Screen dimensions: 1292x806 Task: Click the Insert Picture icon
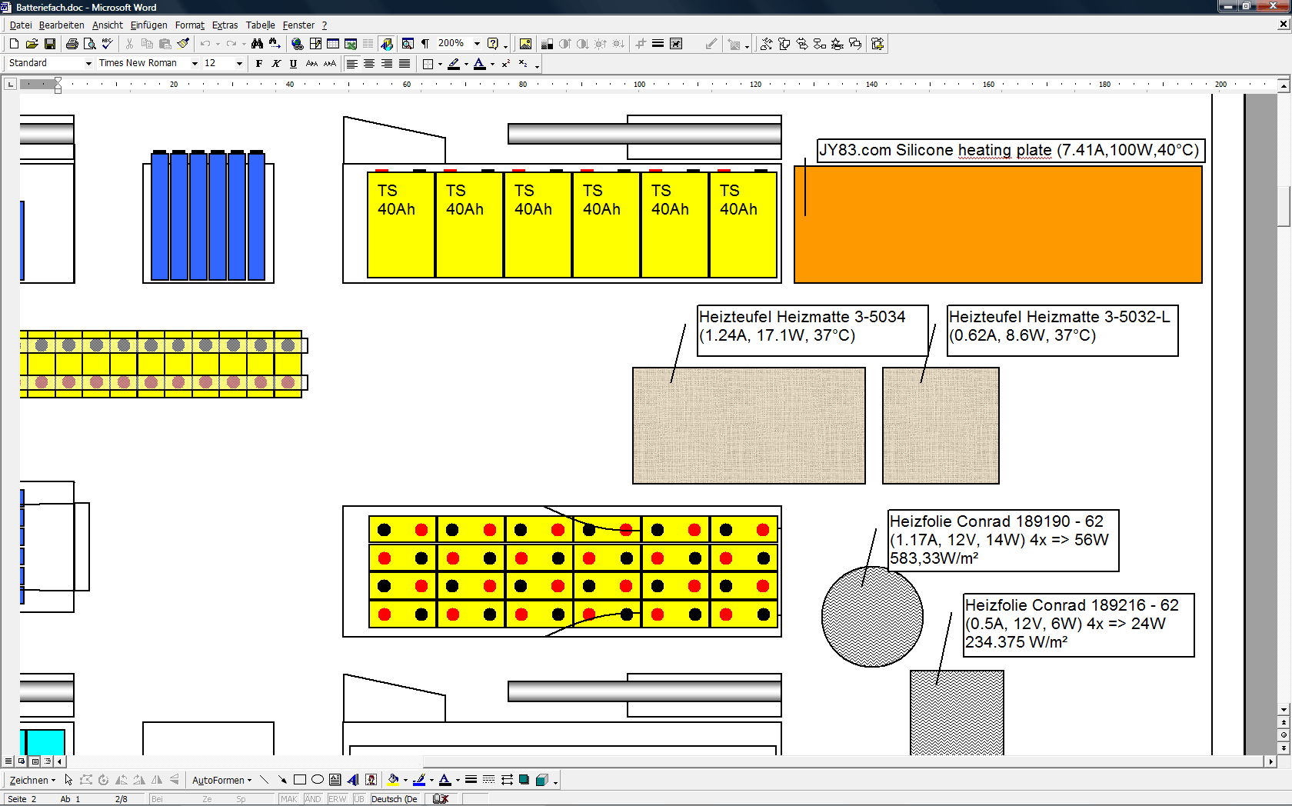(x=525, y=44)
